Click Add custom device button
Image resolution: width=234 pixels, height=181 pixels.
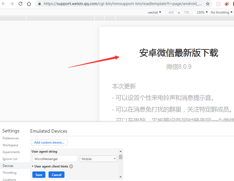49,142
